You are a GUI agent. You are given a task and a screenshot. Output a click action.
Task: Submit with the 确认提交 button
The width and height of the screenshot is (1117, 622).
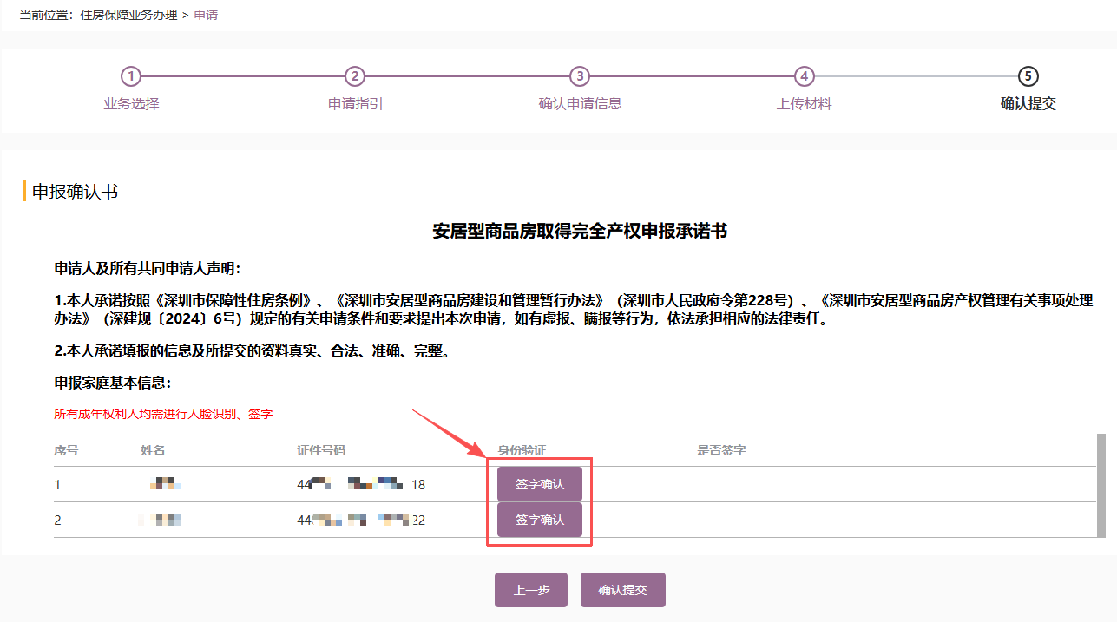click(622, 590)
